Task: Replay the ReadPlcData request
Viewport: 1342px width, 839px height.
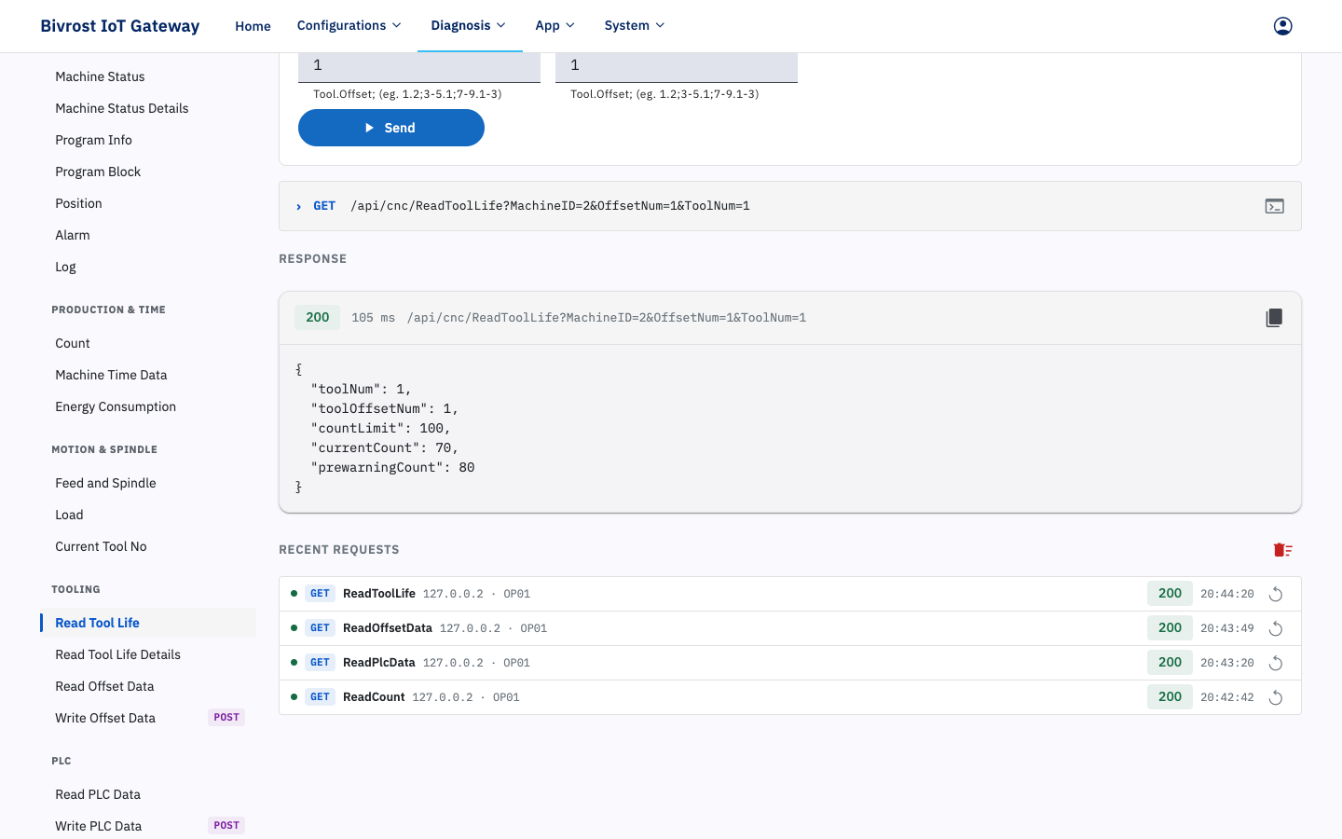Action: (x=1276, y=663)
